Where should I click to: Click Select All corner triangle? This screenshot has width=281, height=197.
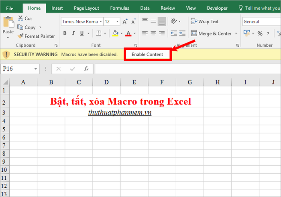click(x=5, y=82)
